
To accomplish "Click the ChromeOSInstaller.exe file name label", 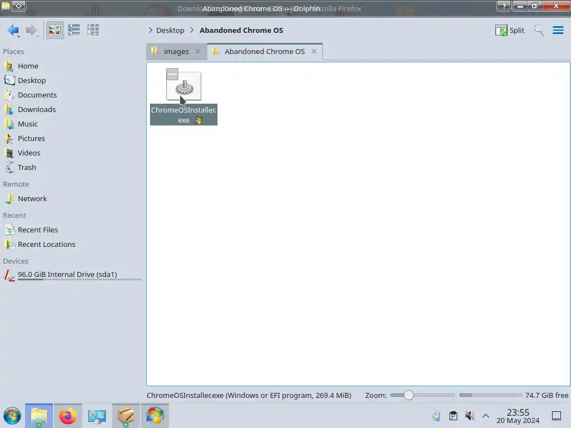I will point(183,115).
